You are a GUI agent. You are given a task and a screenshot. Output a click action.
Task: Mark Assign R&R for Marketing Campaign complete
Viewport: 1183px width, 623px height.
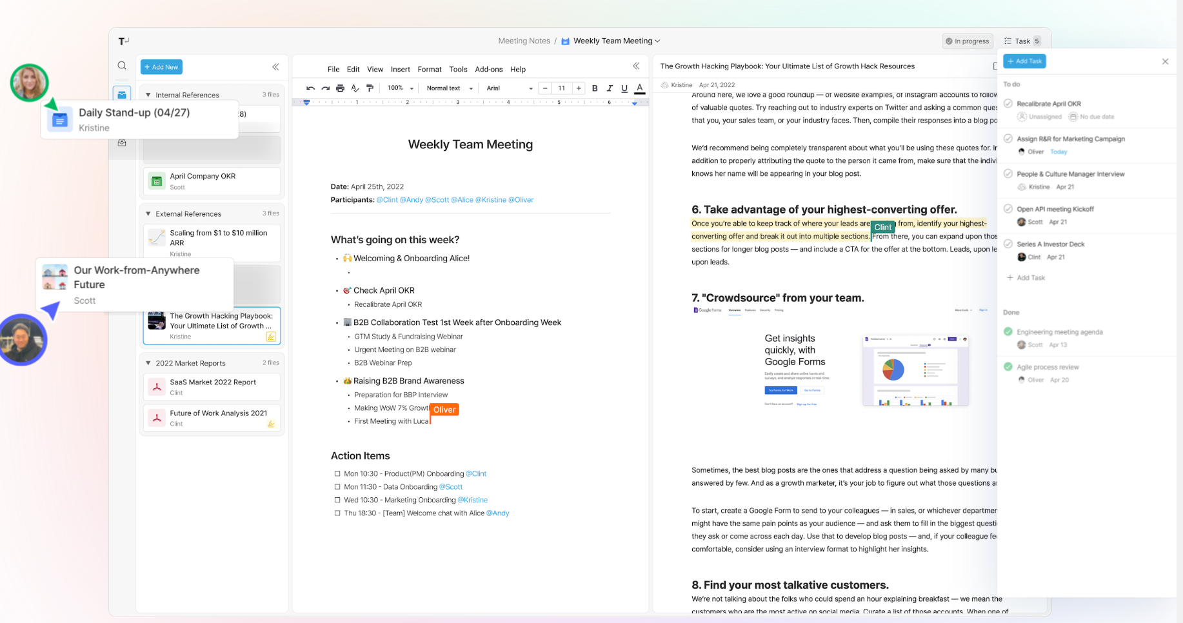[x=1008, y=138]
